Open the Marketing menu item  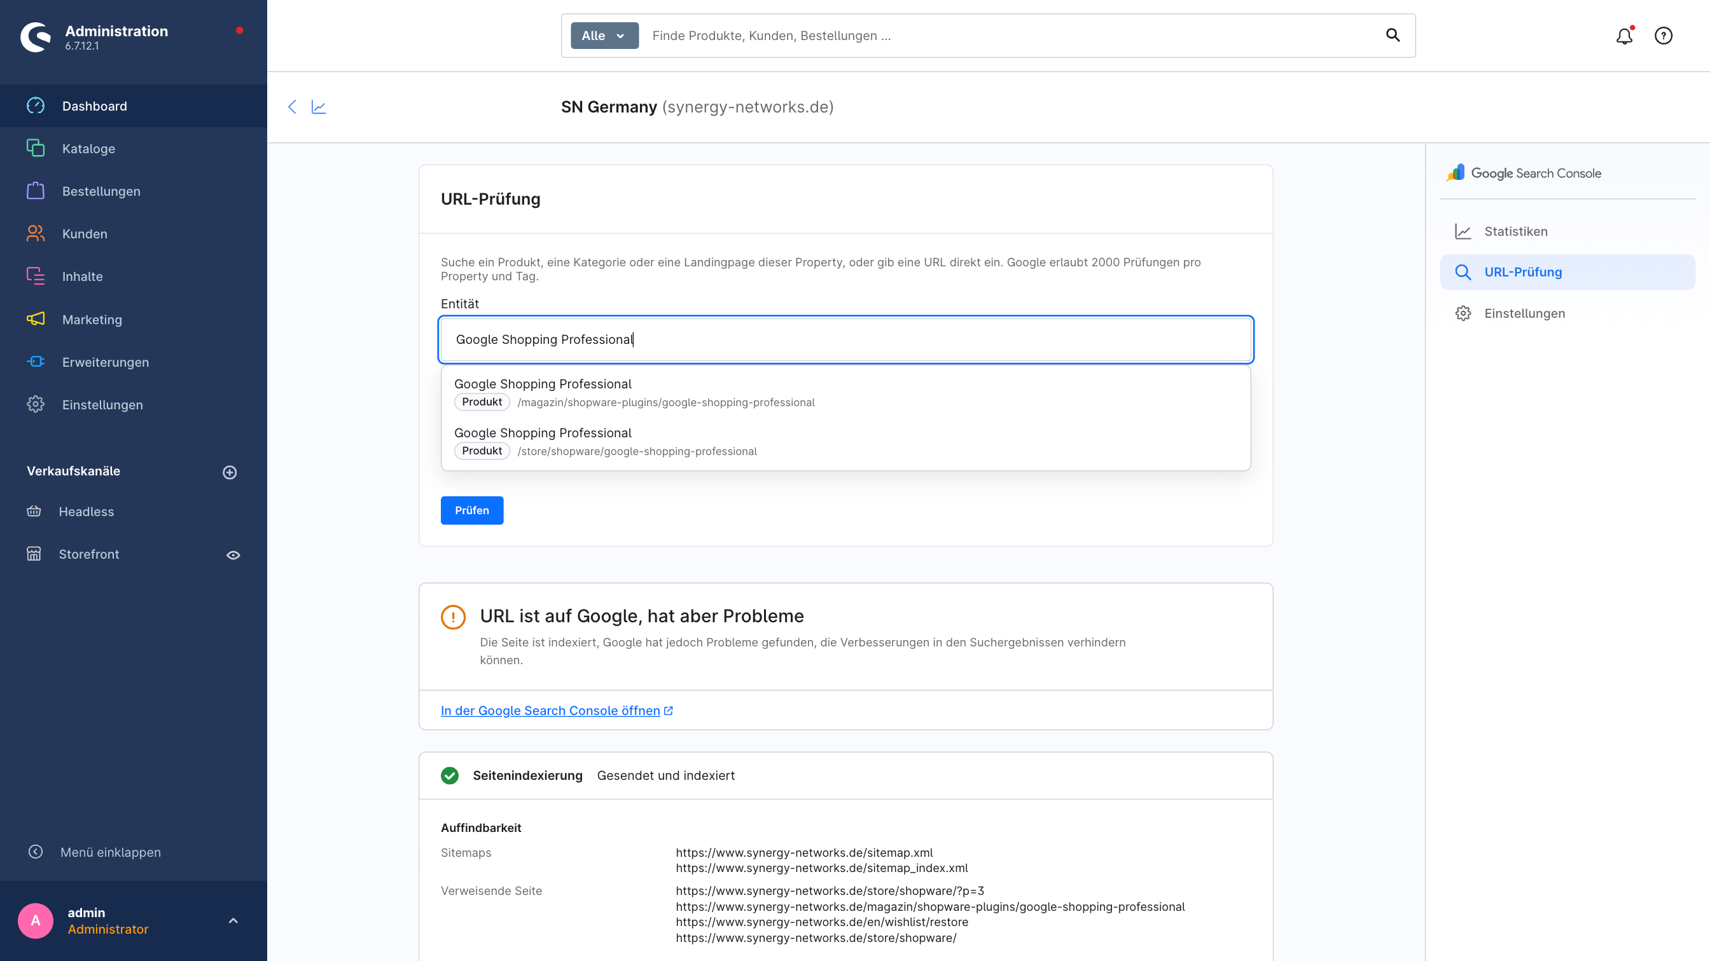(134, 319)
